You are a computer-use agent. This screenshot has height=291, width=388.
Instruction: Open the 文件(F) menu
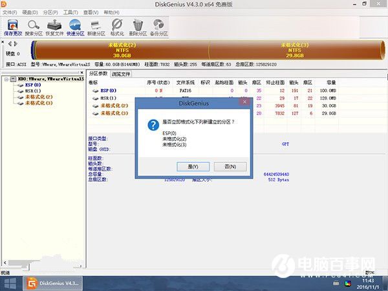point(10,12)
